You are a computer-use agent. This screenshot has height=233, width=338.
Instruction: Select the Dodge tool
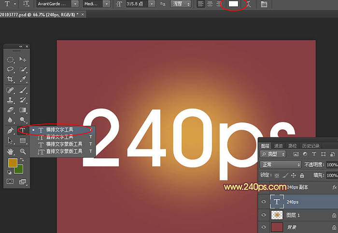tap(23, 120)
